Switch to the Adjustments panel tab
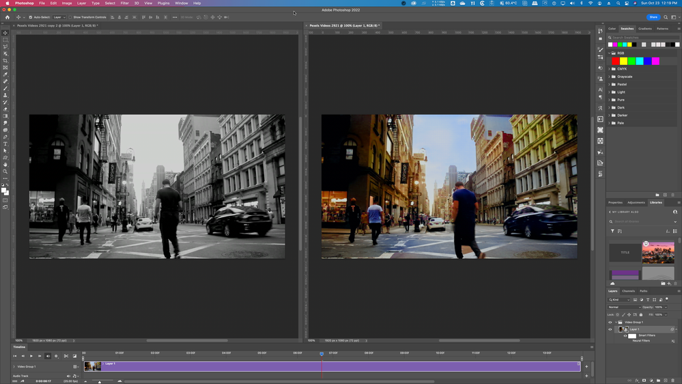 point(636,202)
